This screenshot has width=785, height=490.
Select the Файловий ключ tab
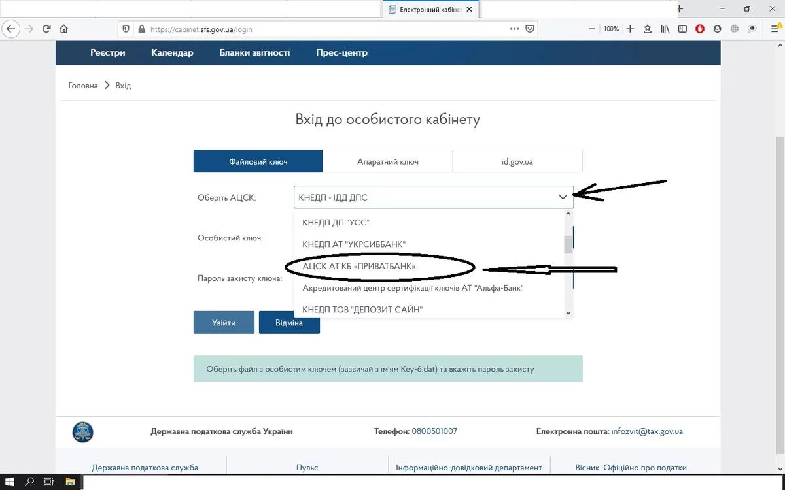(x=258, y=161)
